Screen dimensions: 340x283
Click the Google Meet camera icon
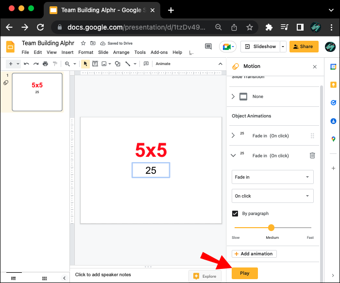click(x=226, y=47)
